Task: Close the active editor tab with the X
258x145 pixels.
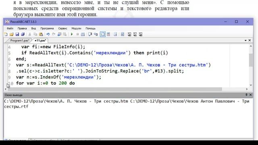Action: pyautogui.click(x=250, y=40)
